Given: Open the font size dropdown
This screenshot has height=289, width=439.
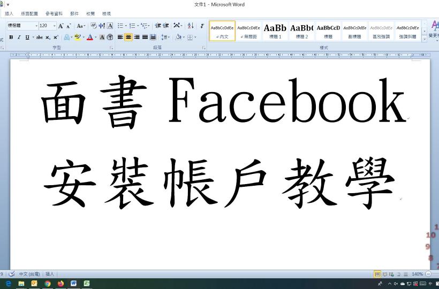Looking at the screenshot, I should (54, 26).
